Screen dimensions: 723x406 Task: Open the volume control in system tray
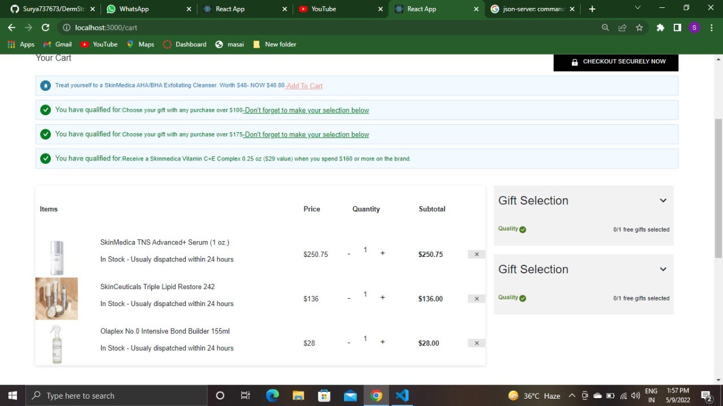635,396
